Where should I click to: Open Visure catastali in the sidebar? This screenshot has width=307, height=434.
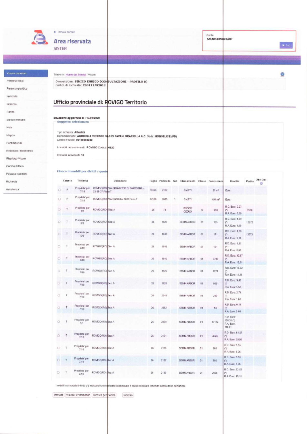[x=26, y=73]
